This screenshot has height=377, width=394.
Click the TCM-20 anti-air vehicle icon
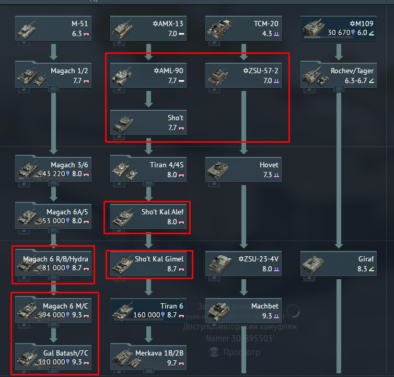(219, 29)
